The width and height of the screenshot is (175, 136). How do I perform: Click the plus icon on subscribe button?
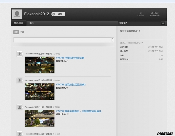pos(54,14)
